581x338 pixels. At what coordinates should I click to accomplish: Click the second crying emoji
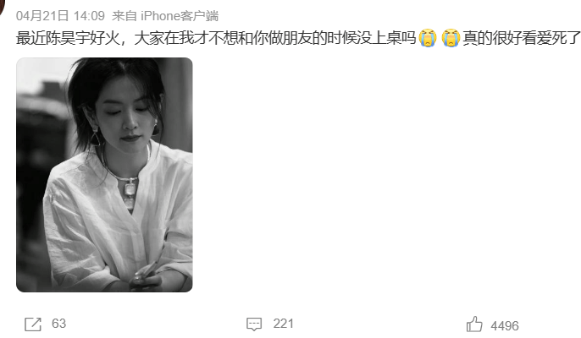tap(451, 38)
